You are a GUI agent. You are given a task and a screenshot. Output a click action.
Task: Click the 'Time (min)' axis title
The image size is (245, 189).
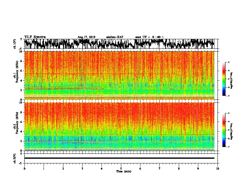(124, 171)
